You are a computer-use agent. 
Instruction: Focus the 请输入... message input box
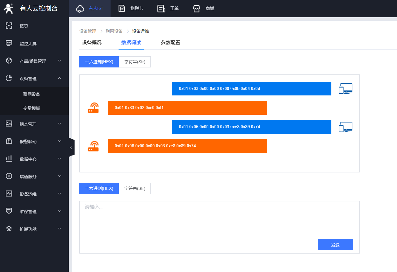point(220,227)
